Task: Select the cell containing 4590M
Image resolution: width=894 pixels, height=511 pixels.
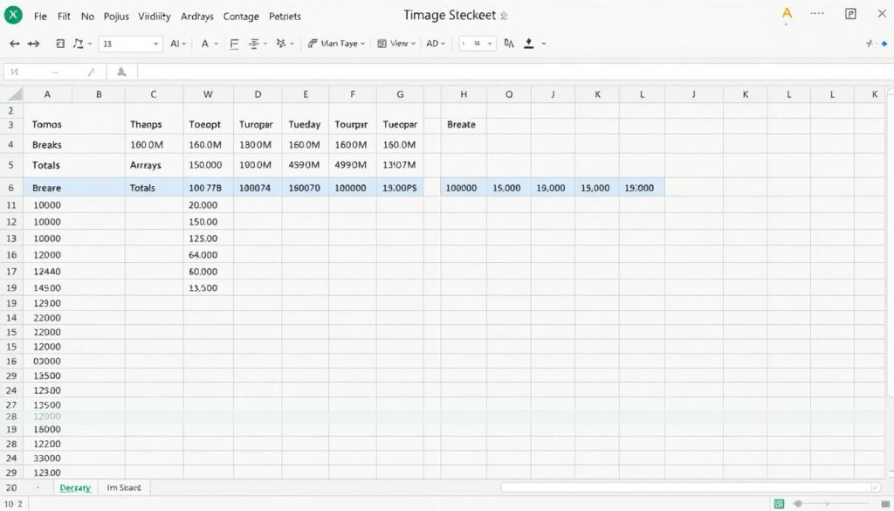Action: [x=305, y=165]
